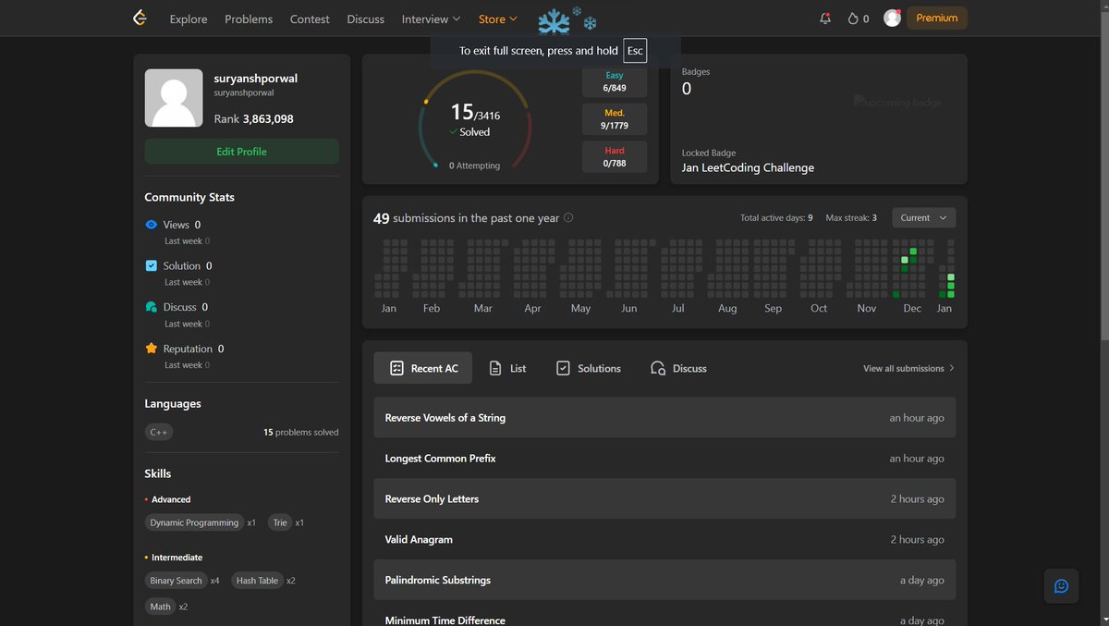The height and width of the screenshot is (626, 1109).
Task: Click the Esc key hint
Action: pos(634,51)
